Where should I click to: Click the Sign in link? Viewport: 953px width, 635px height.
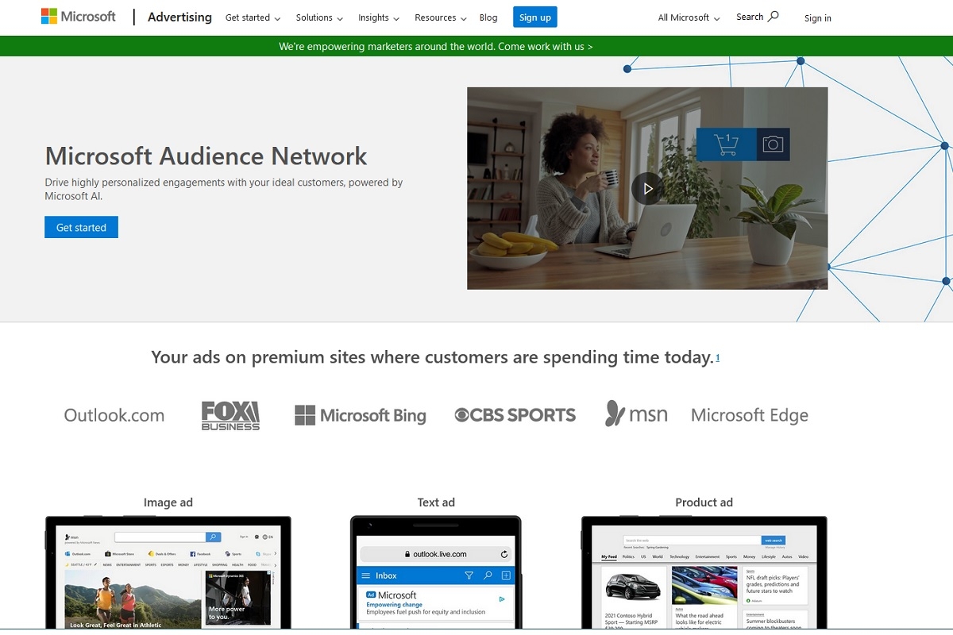tap(818, 18)
